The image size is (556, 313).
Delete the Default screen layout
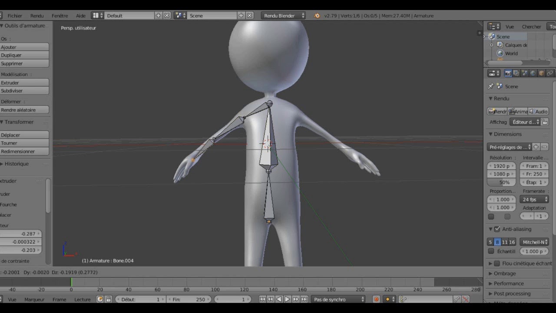click(167, 16)
